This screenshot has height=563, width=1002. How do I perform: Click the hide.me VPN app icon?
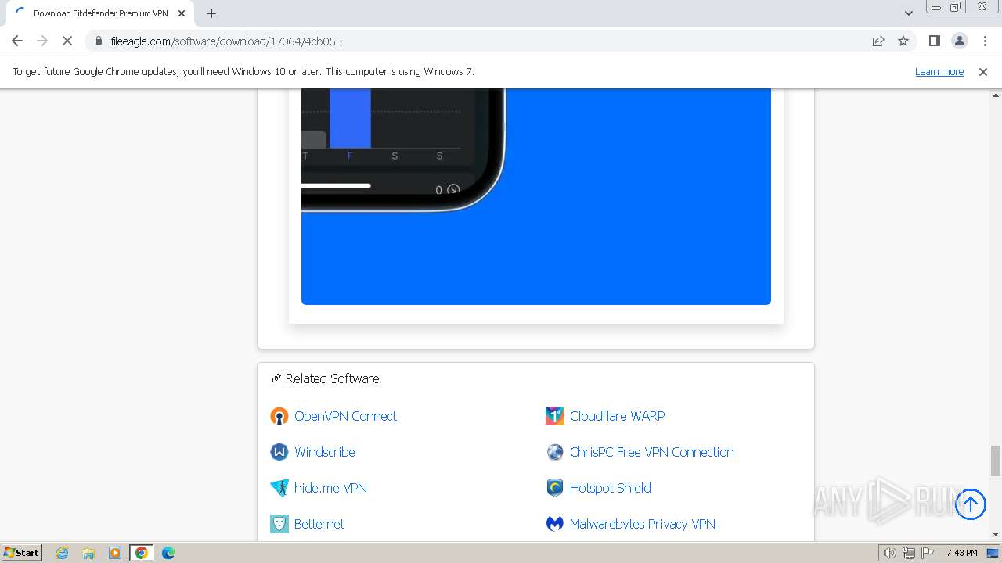(279, 488)
